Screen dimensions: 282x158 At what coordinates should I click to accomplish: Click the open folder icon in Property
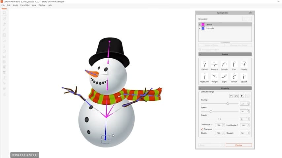click(x=237, y=96)
